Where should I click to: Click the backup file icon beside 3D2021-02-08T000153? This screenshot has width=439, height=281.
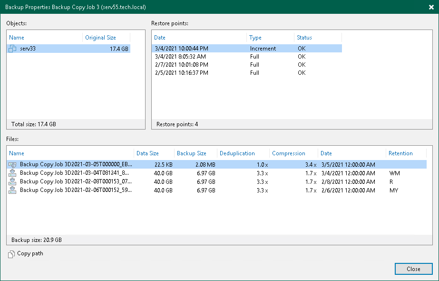tap(12, 181)
